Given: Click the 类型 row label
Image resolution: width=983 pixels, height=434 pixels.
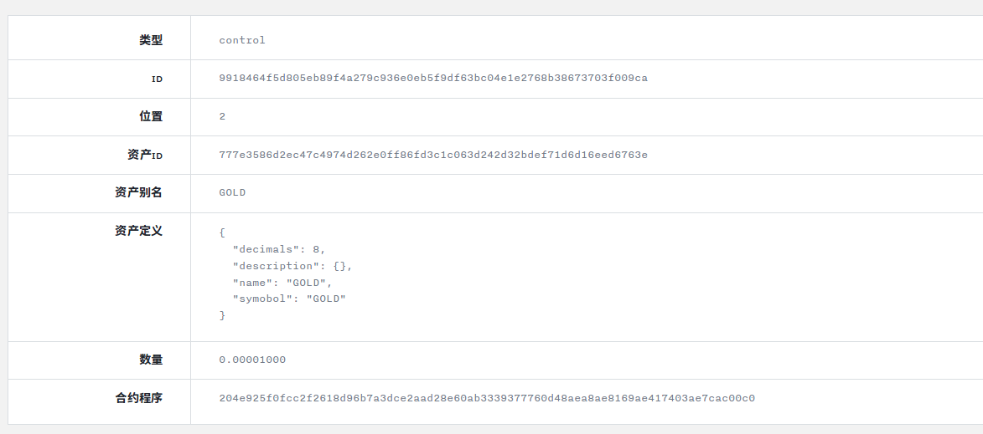Looking at the screenshot, I should 151,40.
